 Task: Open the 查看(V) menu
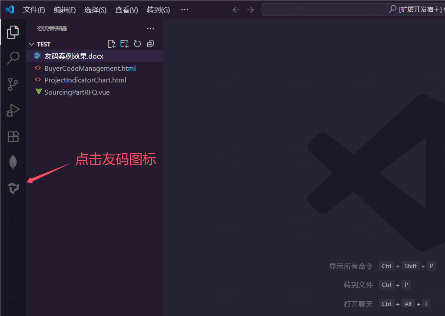[x=126, y=10]
